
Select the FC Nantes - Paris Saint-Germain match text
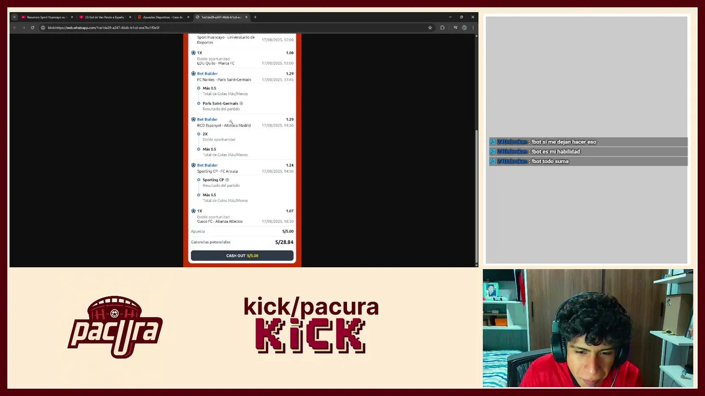(224, 80)
